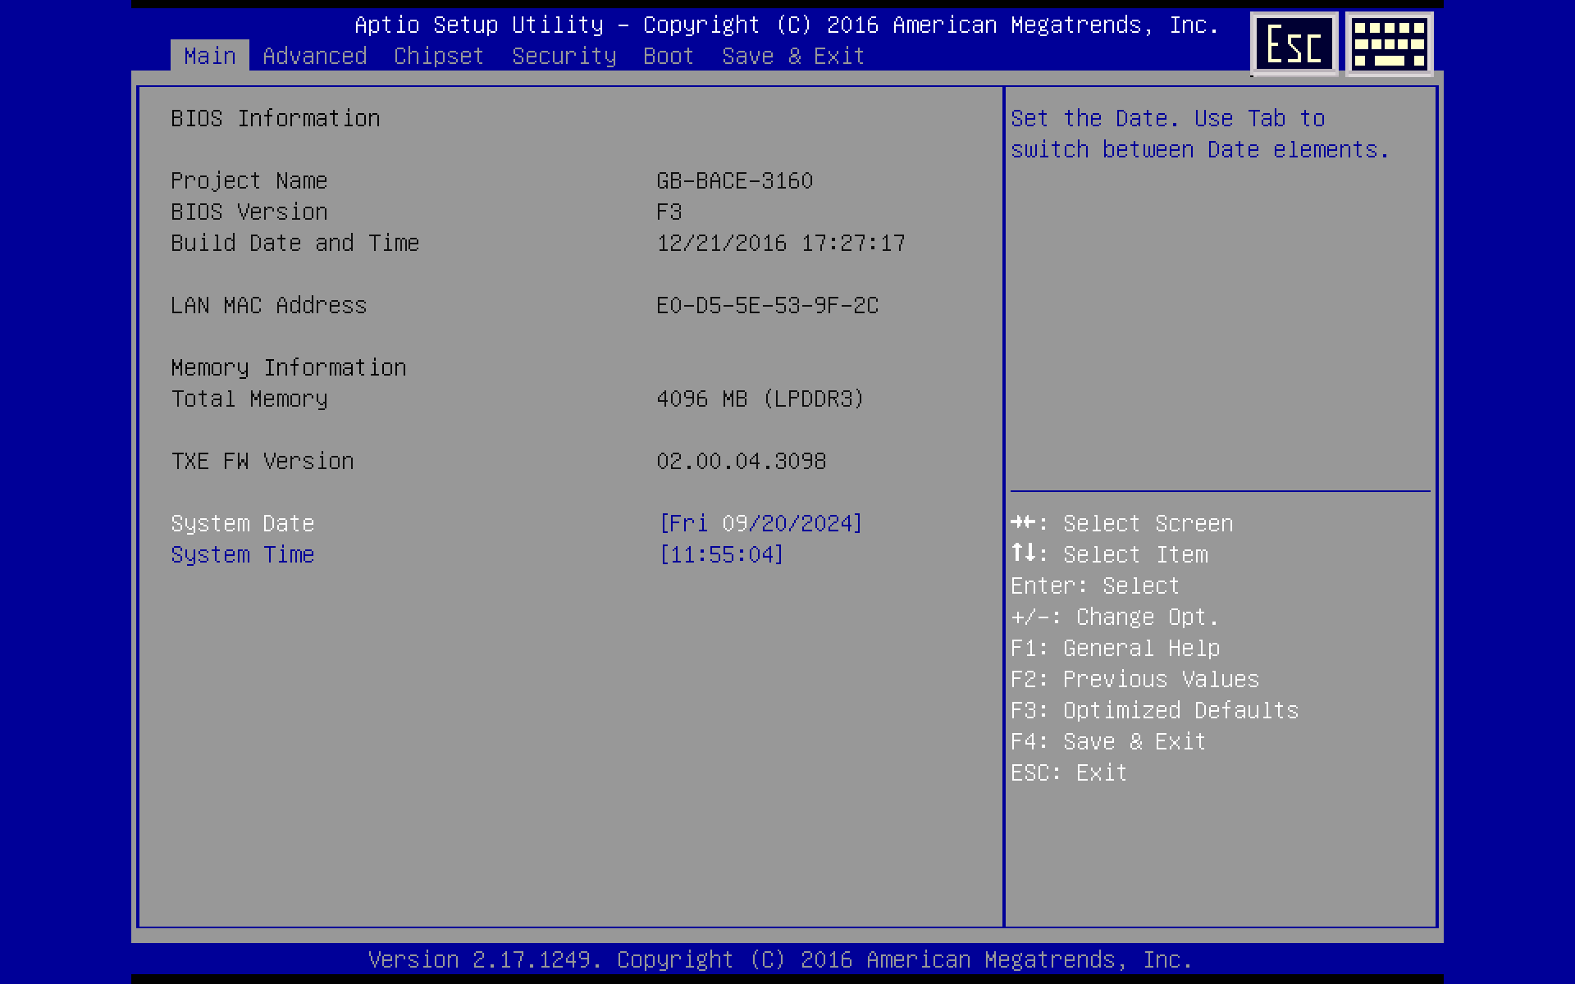Screen dimensions: 1575x984
Task: Click the Aptio Setup Utility title text
Action: [787, 25]
